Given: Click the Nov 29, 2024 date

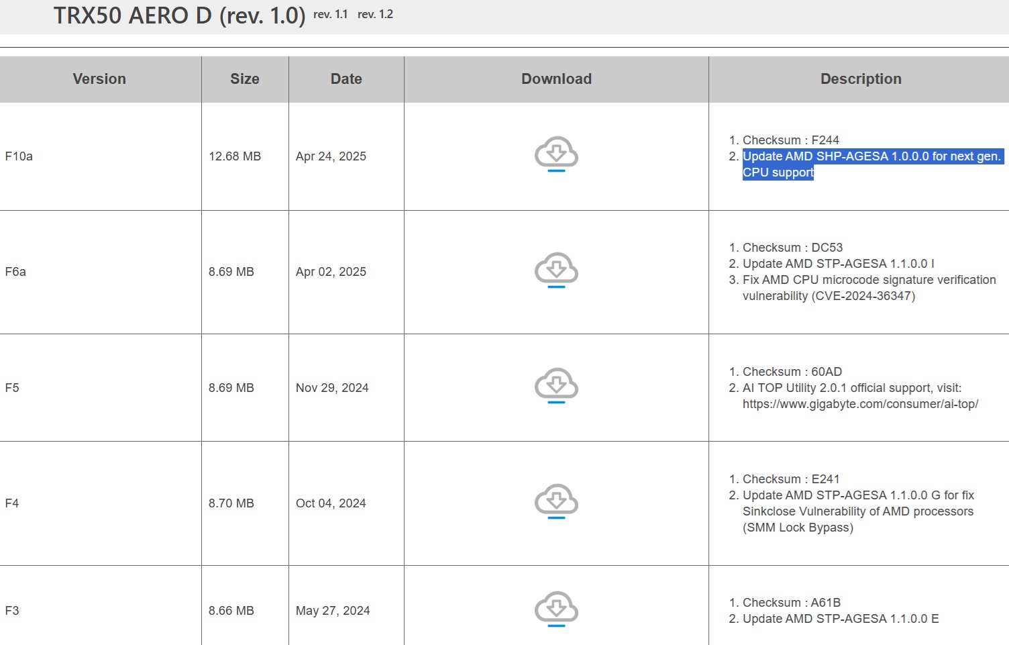Looking at the screenshot, I should pos(332,388).
